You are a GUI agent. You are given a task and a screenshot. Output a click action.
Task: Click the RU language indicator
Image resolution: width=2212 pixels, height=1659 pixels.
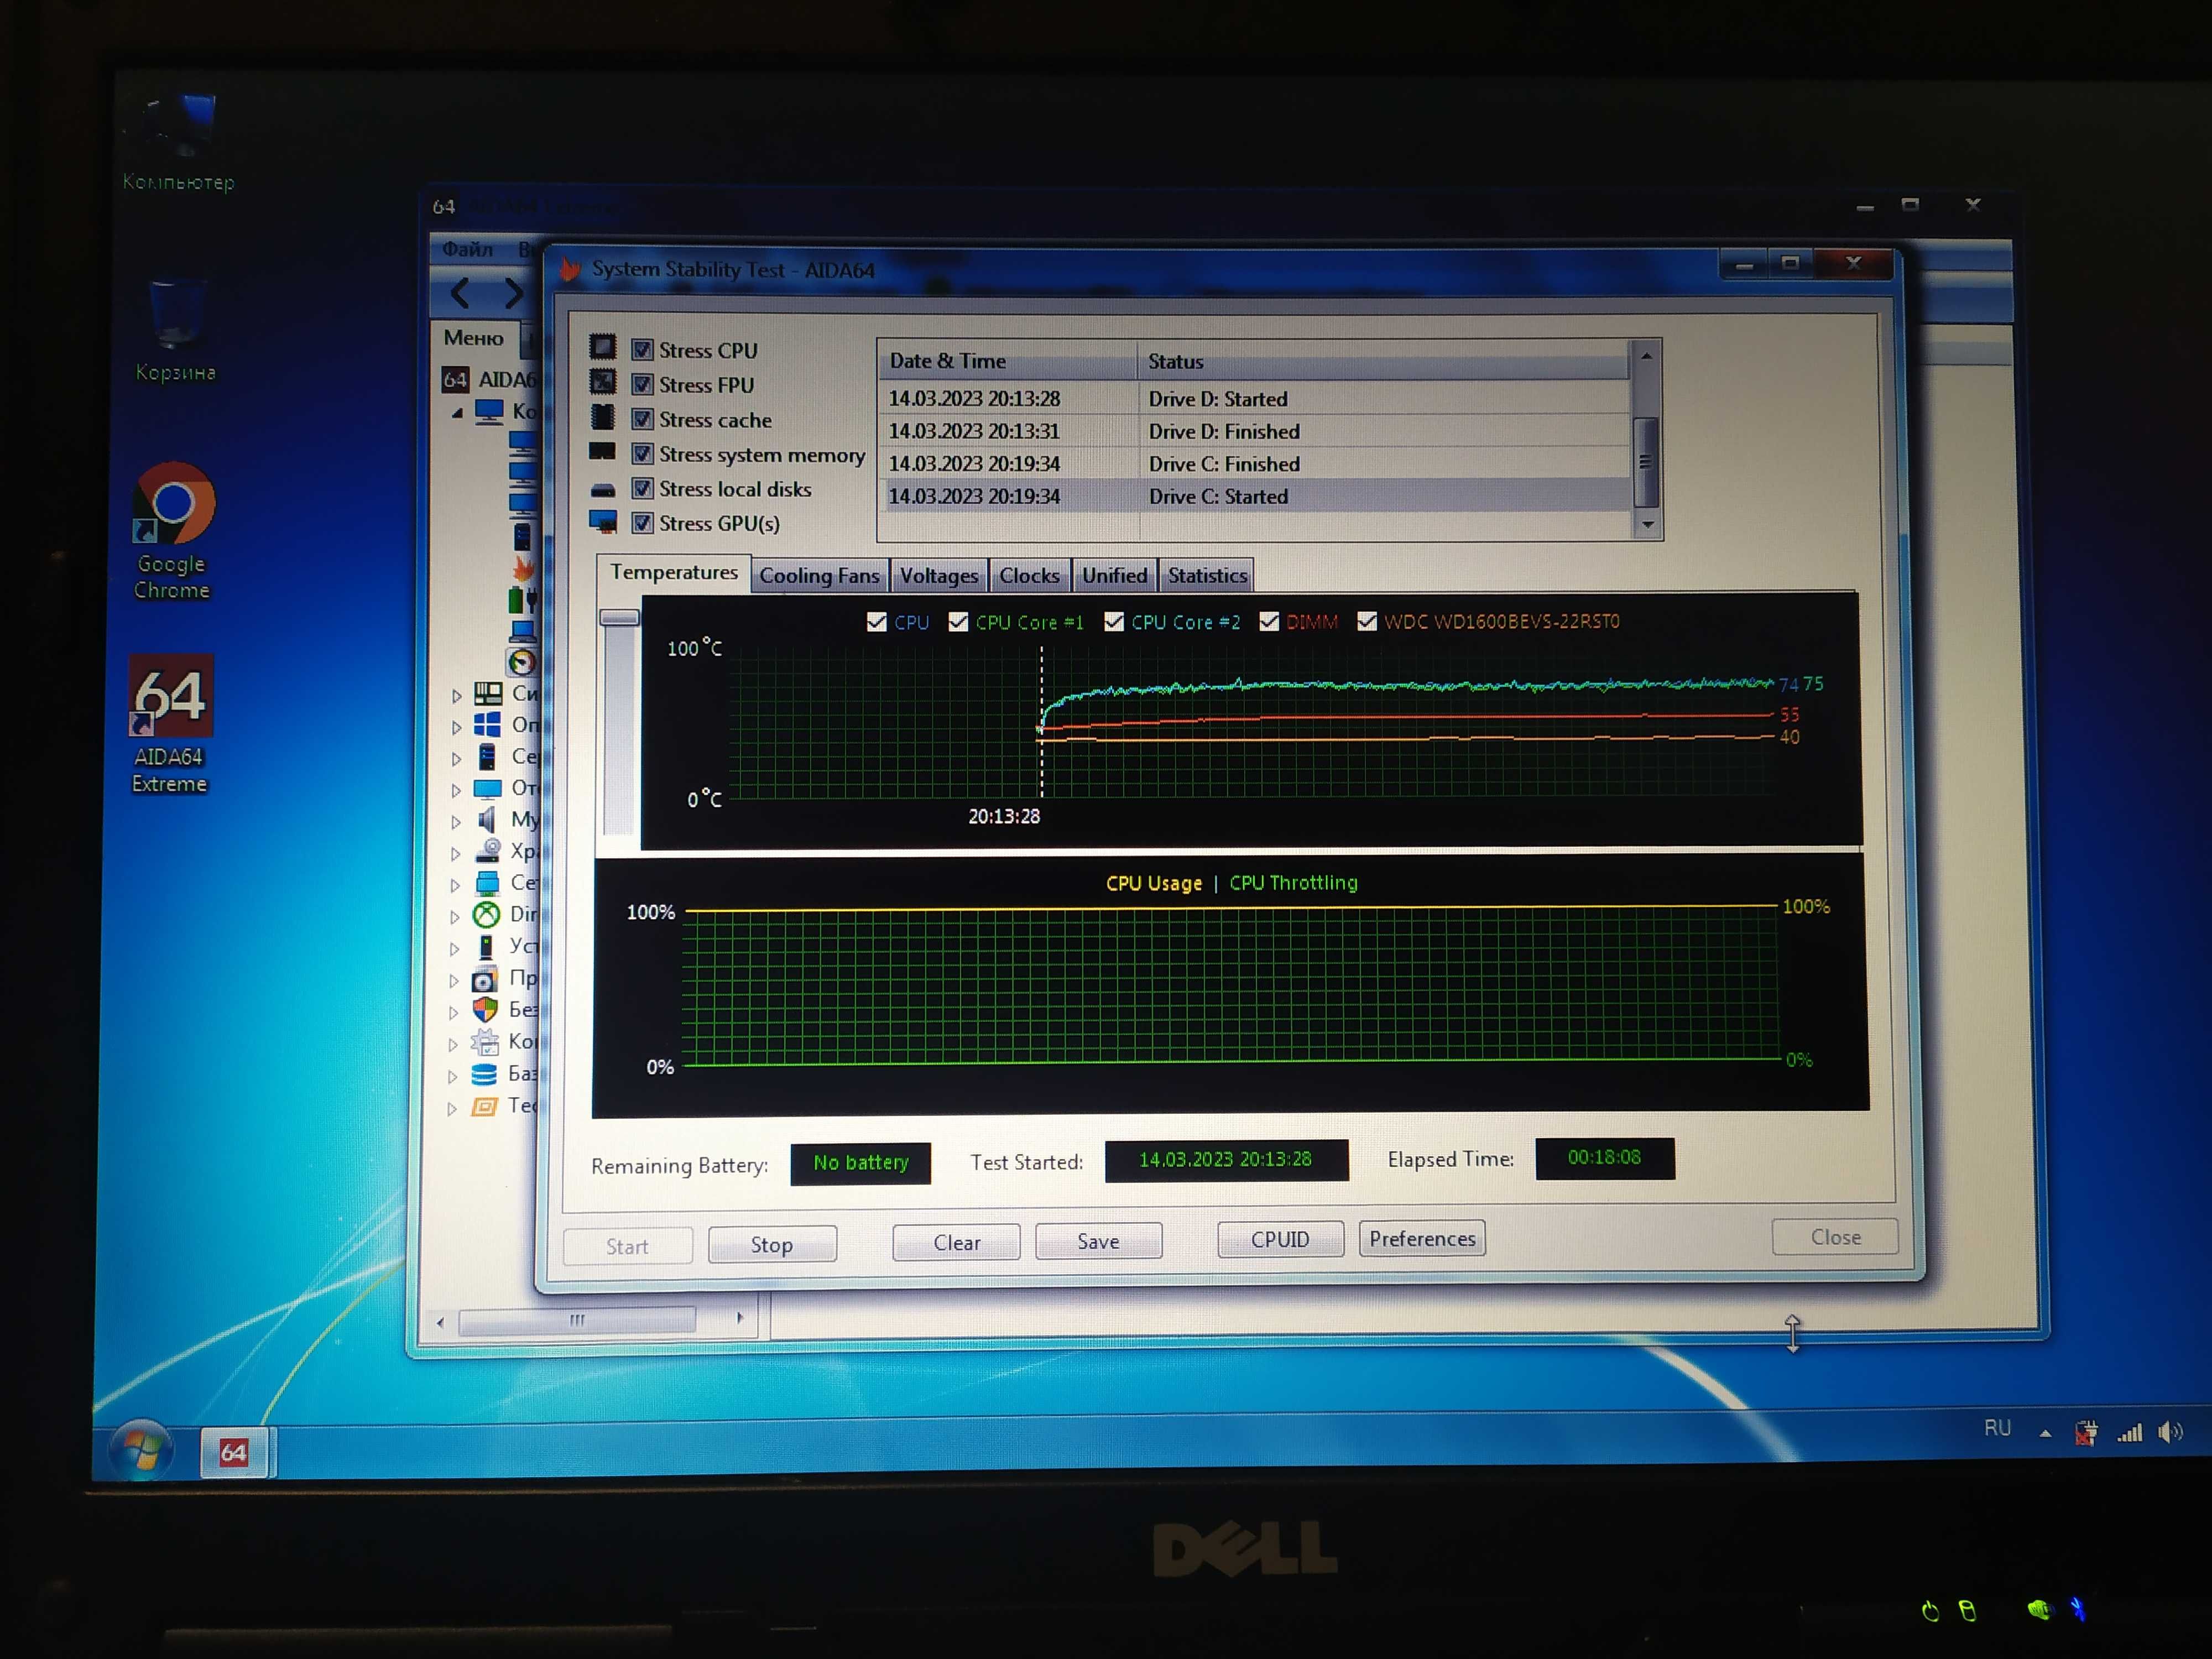[x=1997, y=1428]
